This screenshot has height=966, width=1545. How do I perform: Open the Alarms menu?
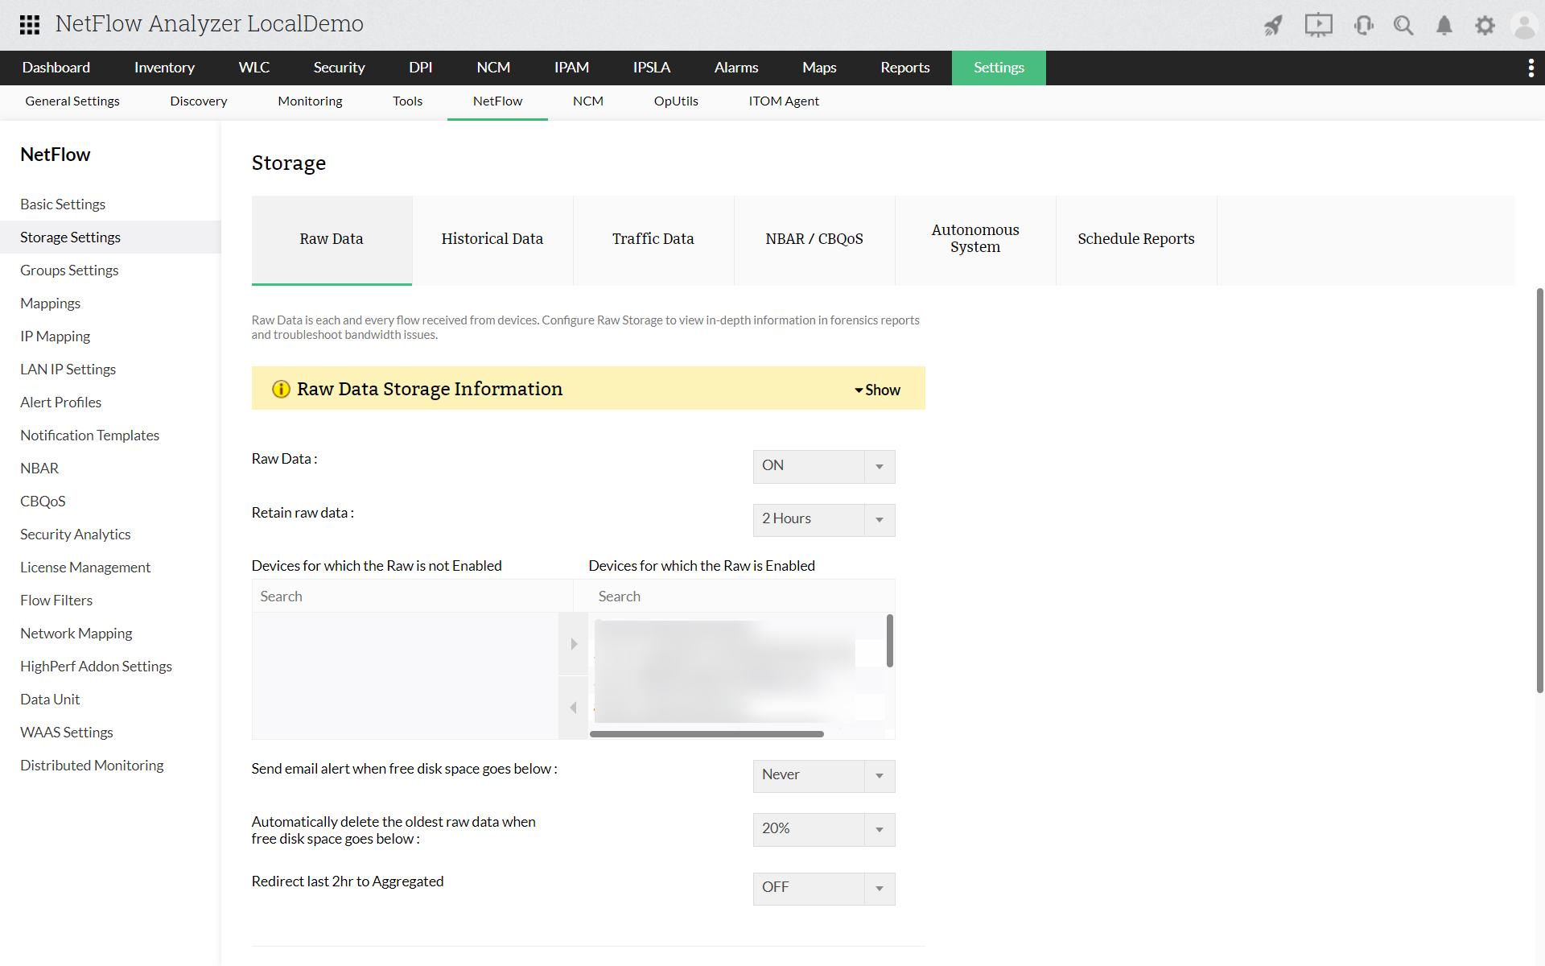pos(735,68)
